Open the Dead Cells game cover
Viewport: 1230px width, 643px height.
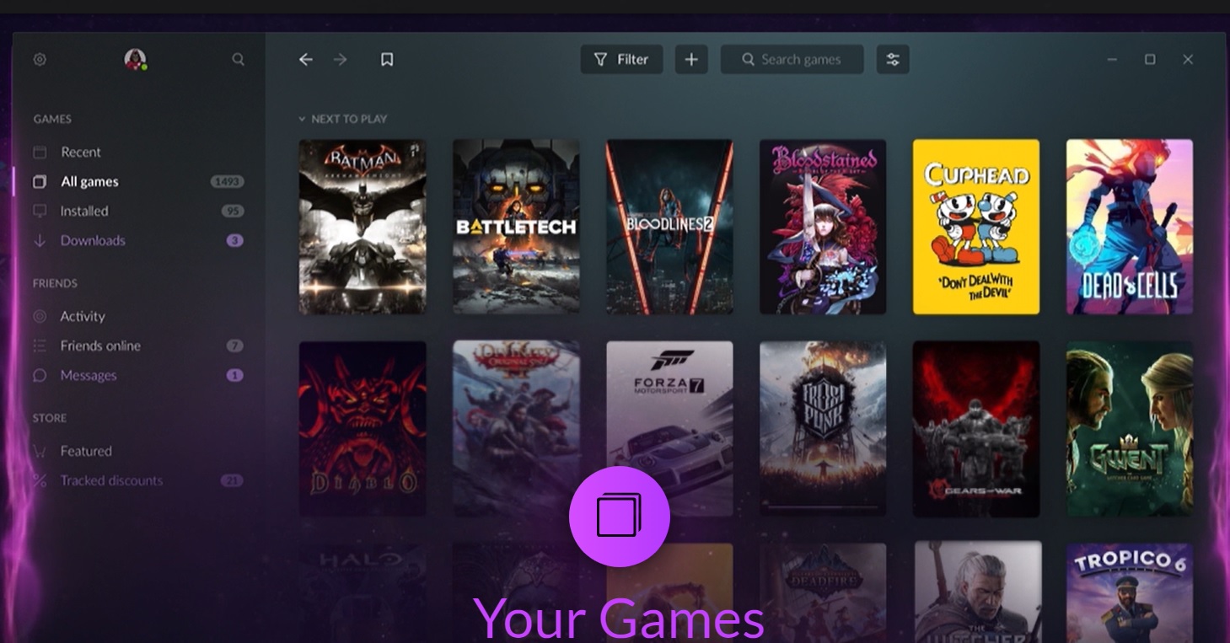[1130, 227]
